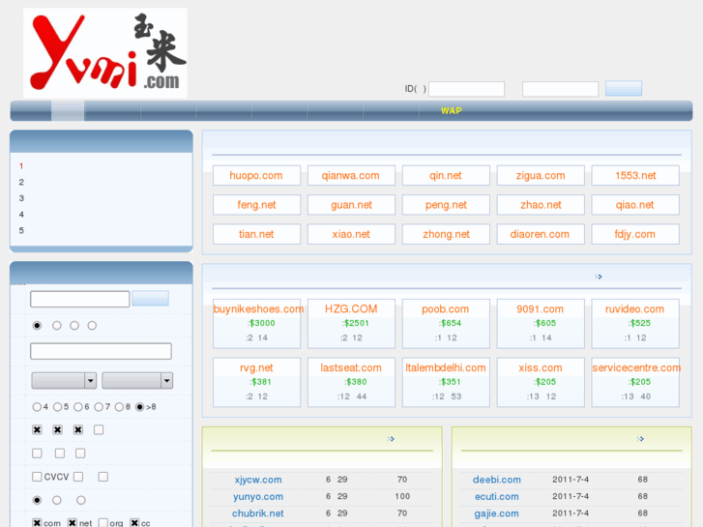The height and width of the screenshot is (527, 703).
Task: Open qiao.net domain link
Action: coord(635,205)
